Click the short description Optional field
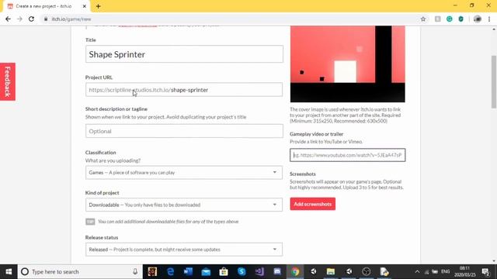Viewport: 497px width, 279px height. [184, 131]
